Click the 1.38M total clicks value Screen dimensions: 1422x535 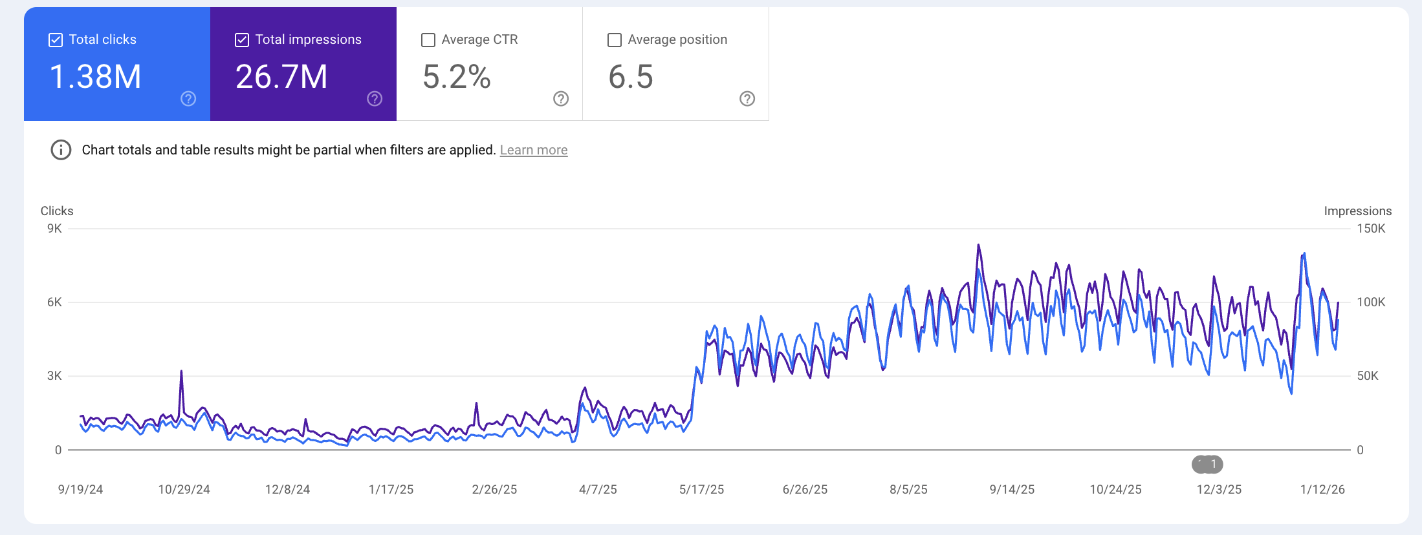[x=95, y=77]
